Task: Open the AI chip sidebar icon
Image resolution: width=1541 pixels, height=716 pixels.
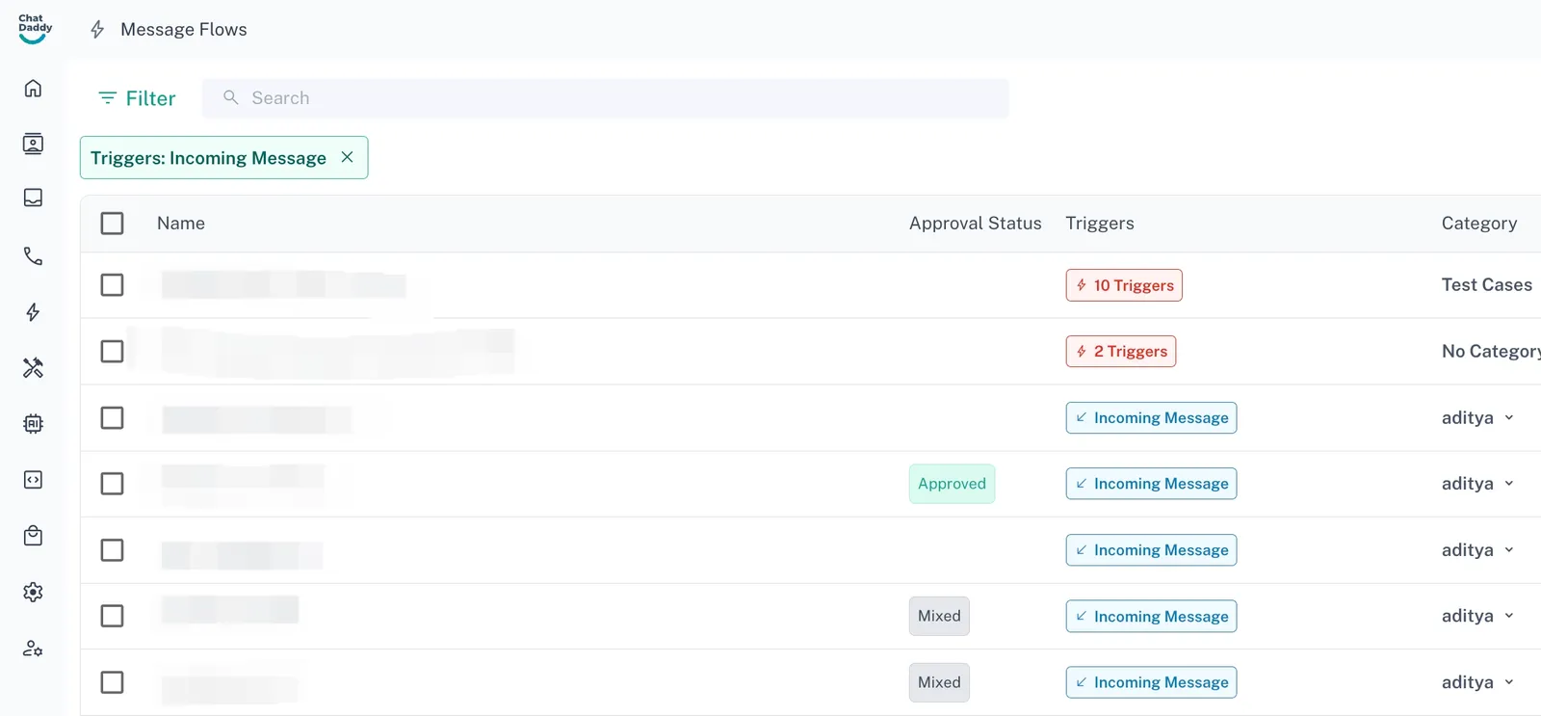Action: pyautogui.click(x=33, y=424)
